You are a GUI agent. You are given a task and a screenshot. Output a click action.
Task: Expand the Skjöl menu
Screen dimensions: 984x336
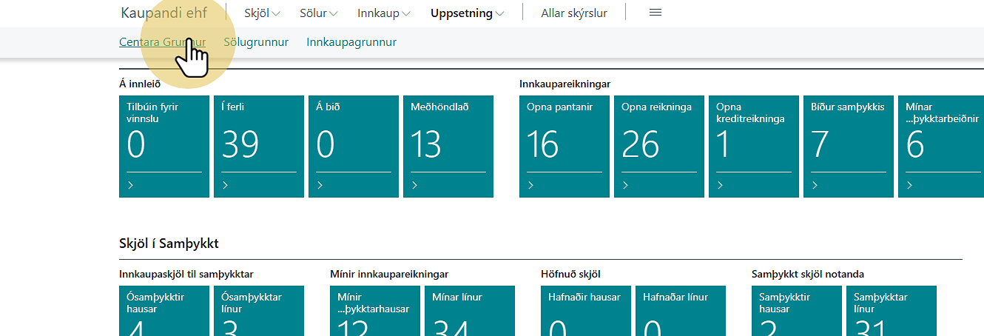point(263,13)
